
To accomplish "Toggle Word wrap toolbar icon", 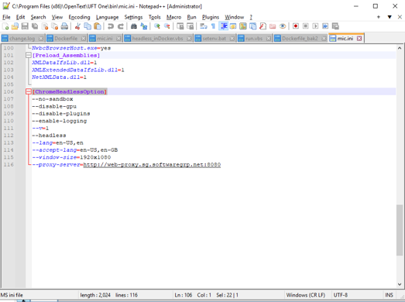I will click(204, 26).
